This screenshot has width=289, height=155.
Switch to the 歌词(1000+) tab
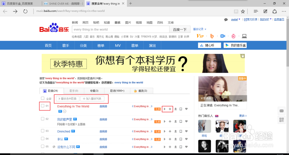tap(117, 91)
